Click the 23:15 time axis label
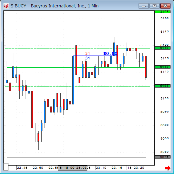Screen dimensions: 174x174 click(117, 168)
